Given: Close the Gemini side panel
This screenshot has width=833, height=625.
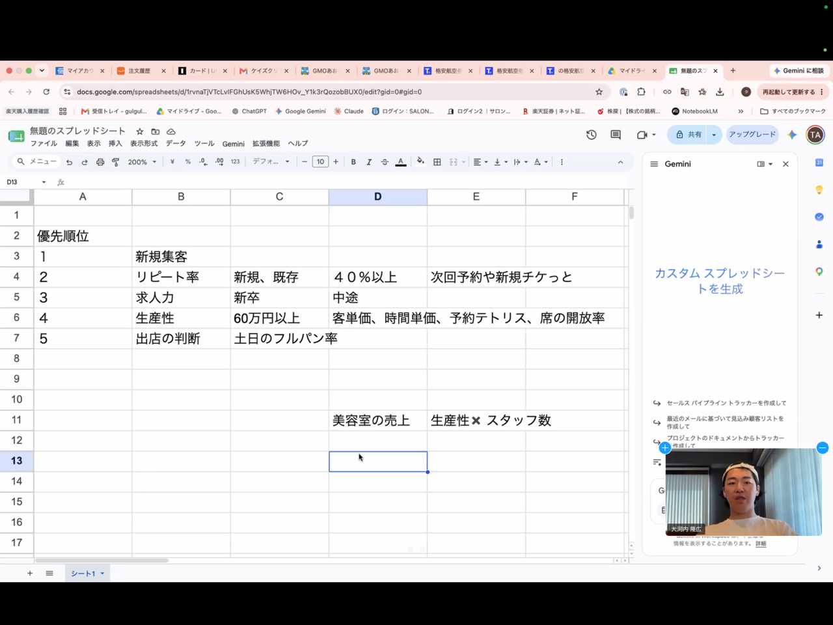Looking at the screenshot, I should (x=785, y=164).
